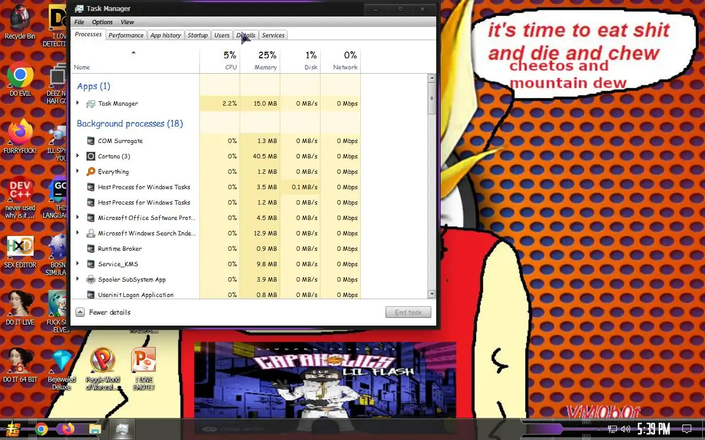Open the View menu
The width and height of the screenshot is (705, 440).
point(127,22)
